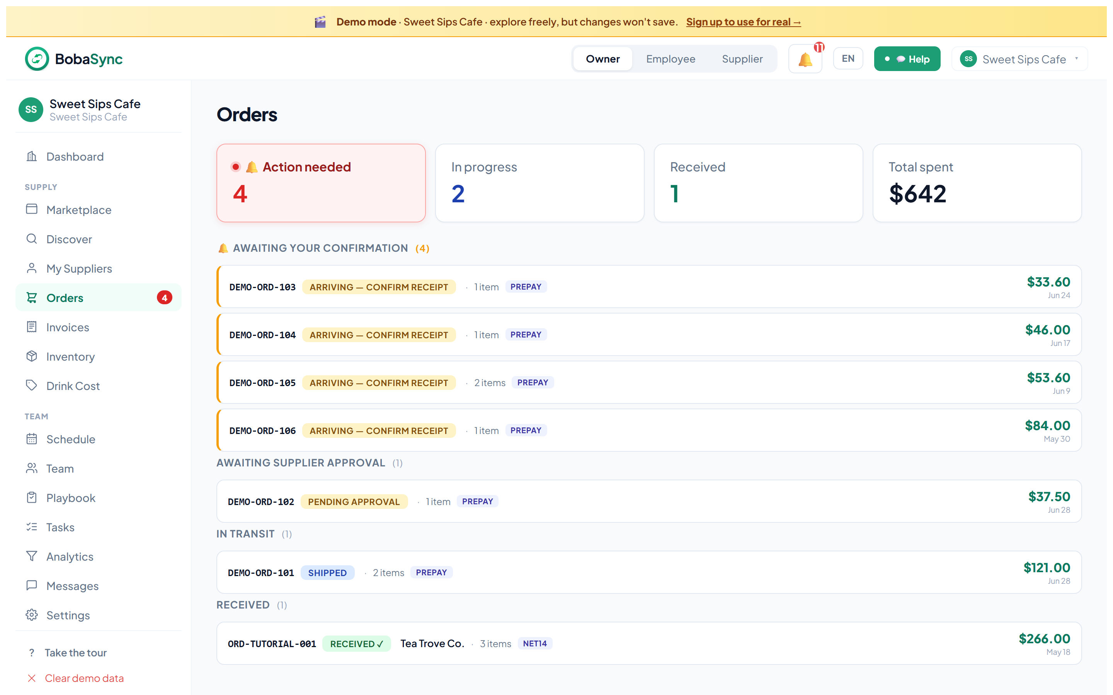The height and width of the screenshot is (695, 1113).
Task: Switch to the Employee role
Action: (x=671, y=59)
